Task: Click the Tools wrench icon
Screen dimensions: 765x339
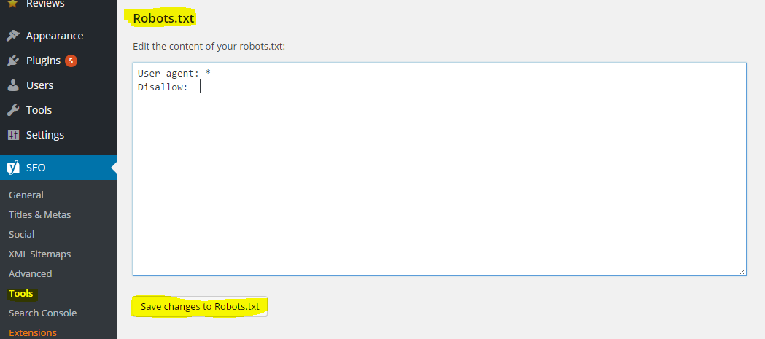Action: click(13, 110)
